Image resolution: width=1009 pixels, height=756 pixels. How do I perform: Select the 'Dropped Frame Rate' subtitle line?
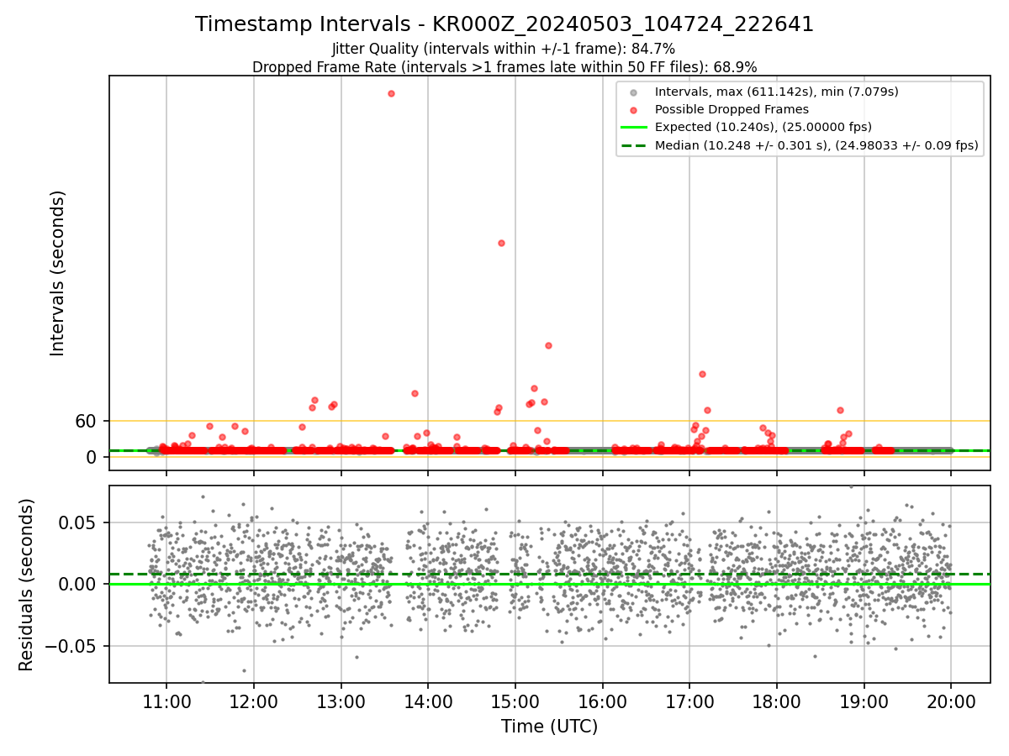504,67
